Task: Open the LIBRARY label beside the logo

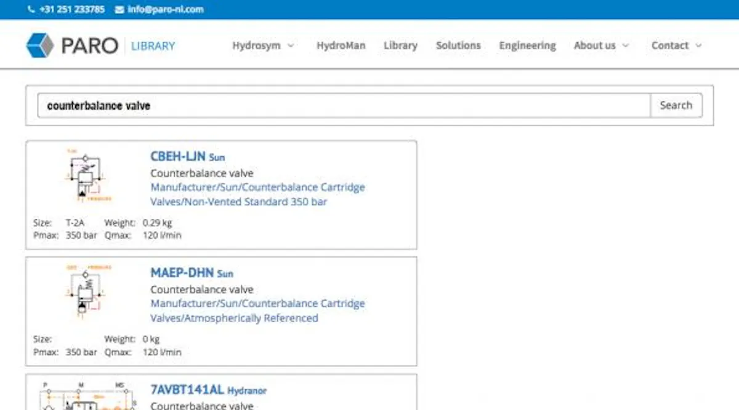Action: tap(153, 45)
